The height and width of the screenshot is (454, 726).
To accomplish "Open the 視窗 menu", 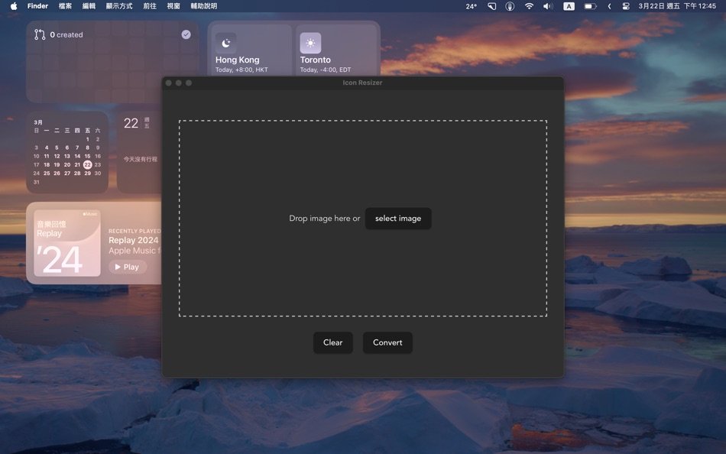I will (173, 6).
